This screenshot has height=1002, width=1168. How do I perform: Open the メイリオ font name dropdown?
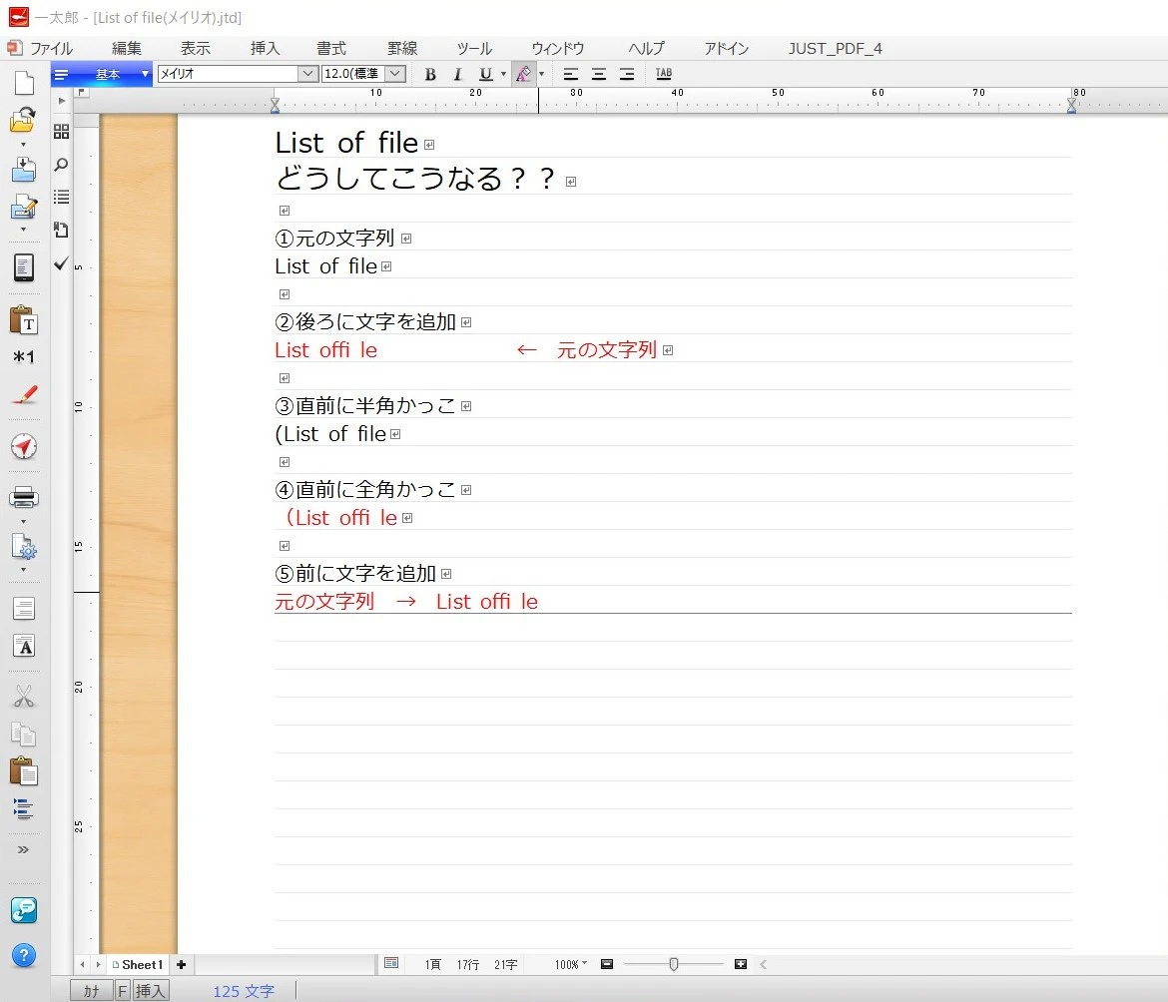click(x=307, y=73)
